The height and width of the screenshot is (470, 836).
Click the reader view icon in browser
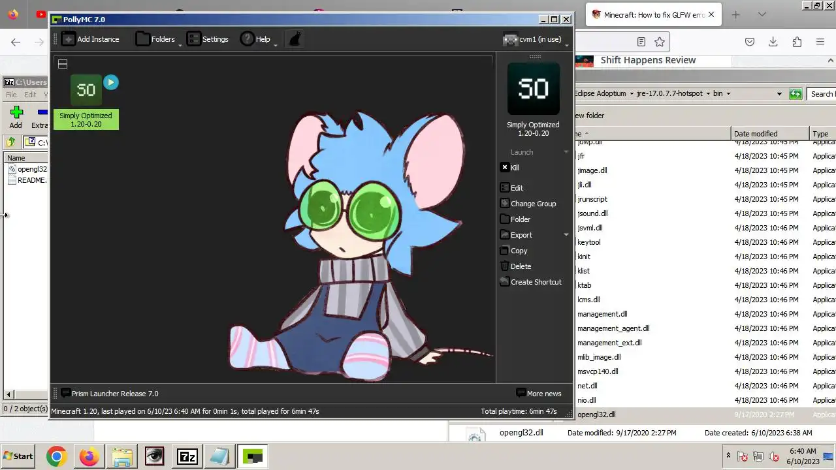pos(641,42)
